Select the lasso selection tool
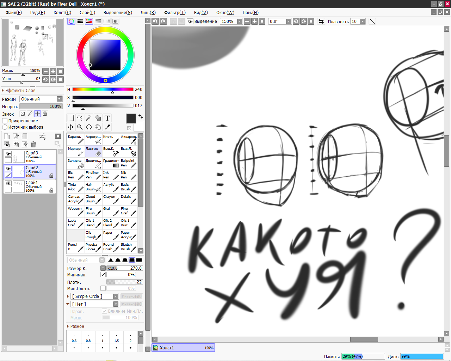The height and width of the screenshot is (361, 451). point(80,118)
